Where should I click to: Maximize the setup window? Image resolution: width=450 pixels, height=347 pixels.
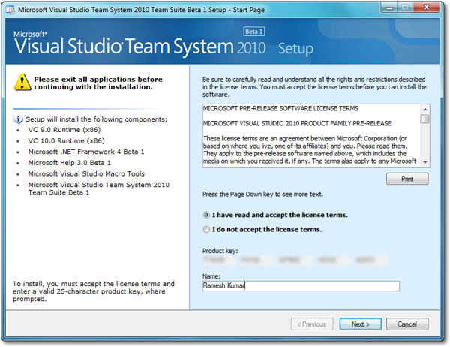click(405, 8)
